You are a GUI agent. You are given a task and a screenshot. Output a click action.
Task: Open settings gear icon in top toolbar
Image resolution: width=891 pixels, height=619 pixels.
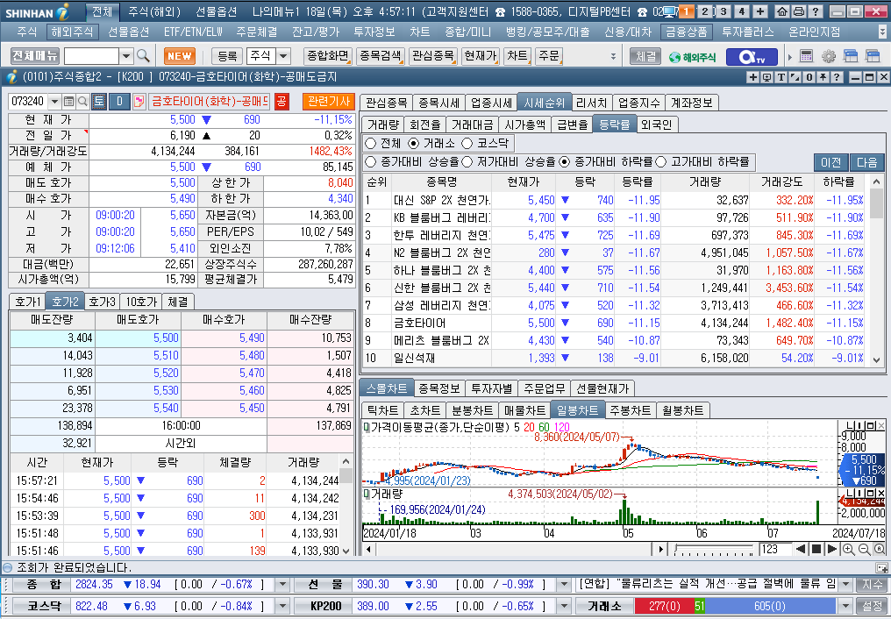click(829, 55)
